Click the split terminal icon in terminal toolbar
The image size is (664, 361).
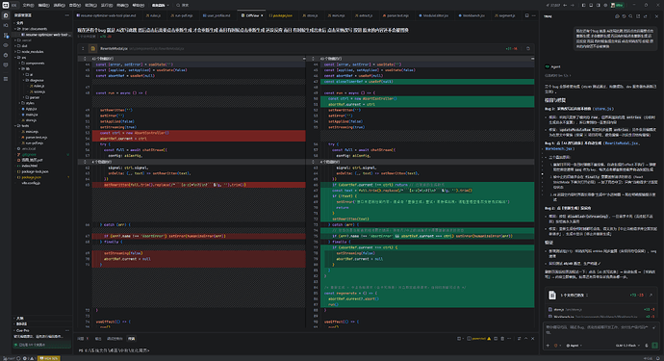496,339
